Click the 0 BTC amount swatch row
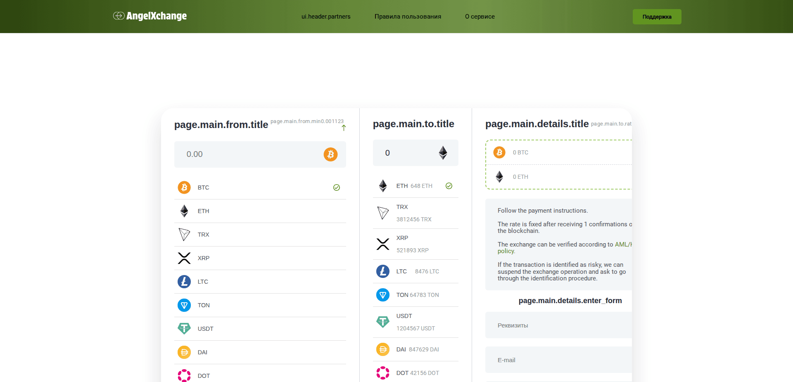 click(537, 152)
